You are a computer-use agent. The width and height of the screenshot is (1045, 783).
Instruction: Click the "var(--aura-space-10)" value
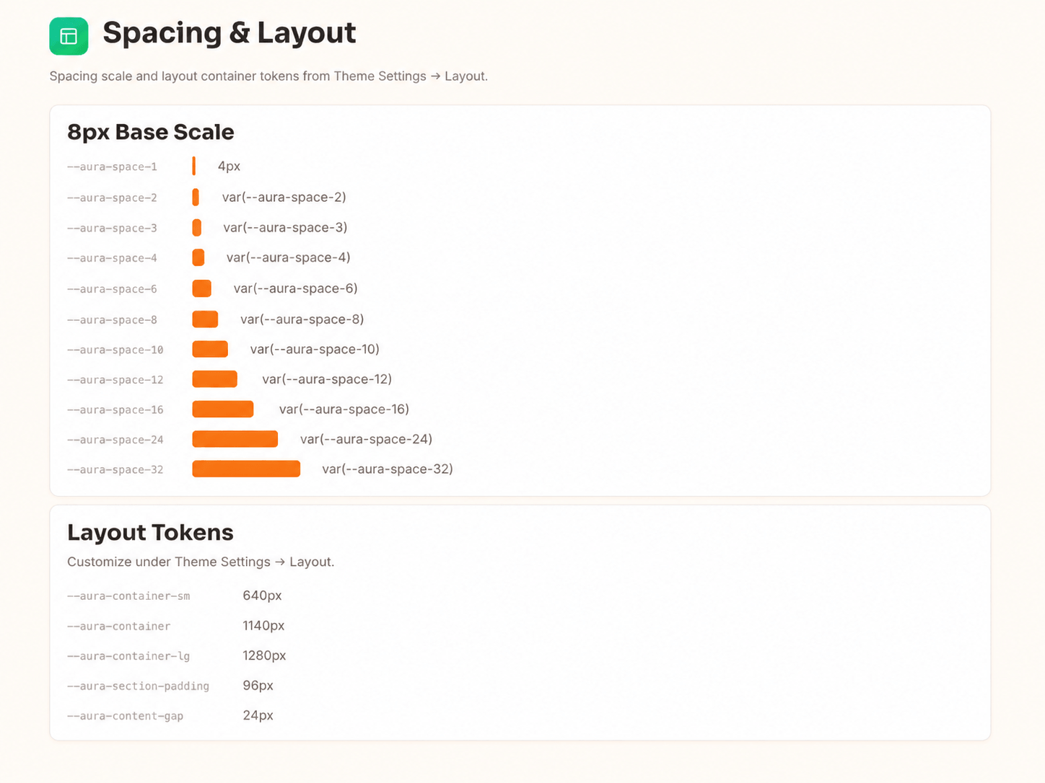315,349
